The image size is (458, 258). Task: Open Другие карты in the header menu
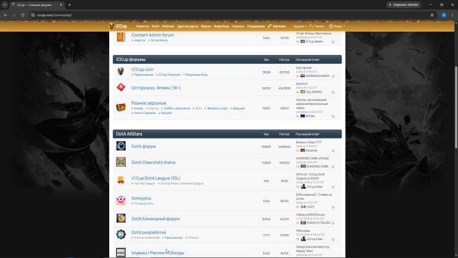pyautogui.click(x=187, y=26)
